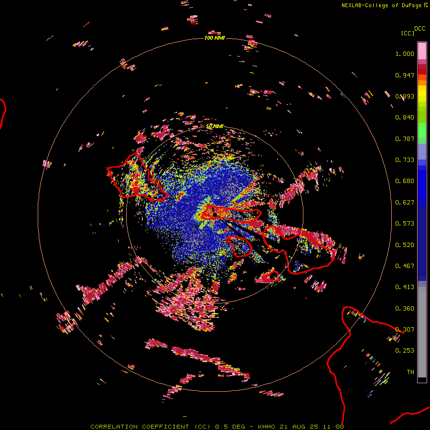The height and width of the screenshot is (430, 430).
Task: Select the 0.947 scale value
Action: pyautogui.click(x=405, y=75)
